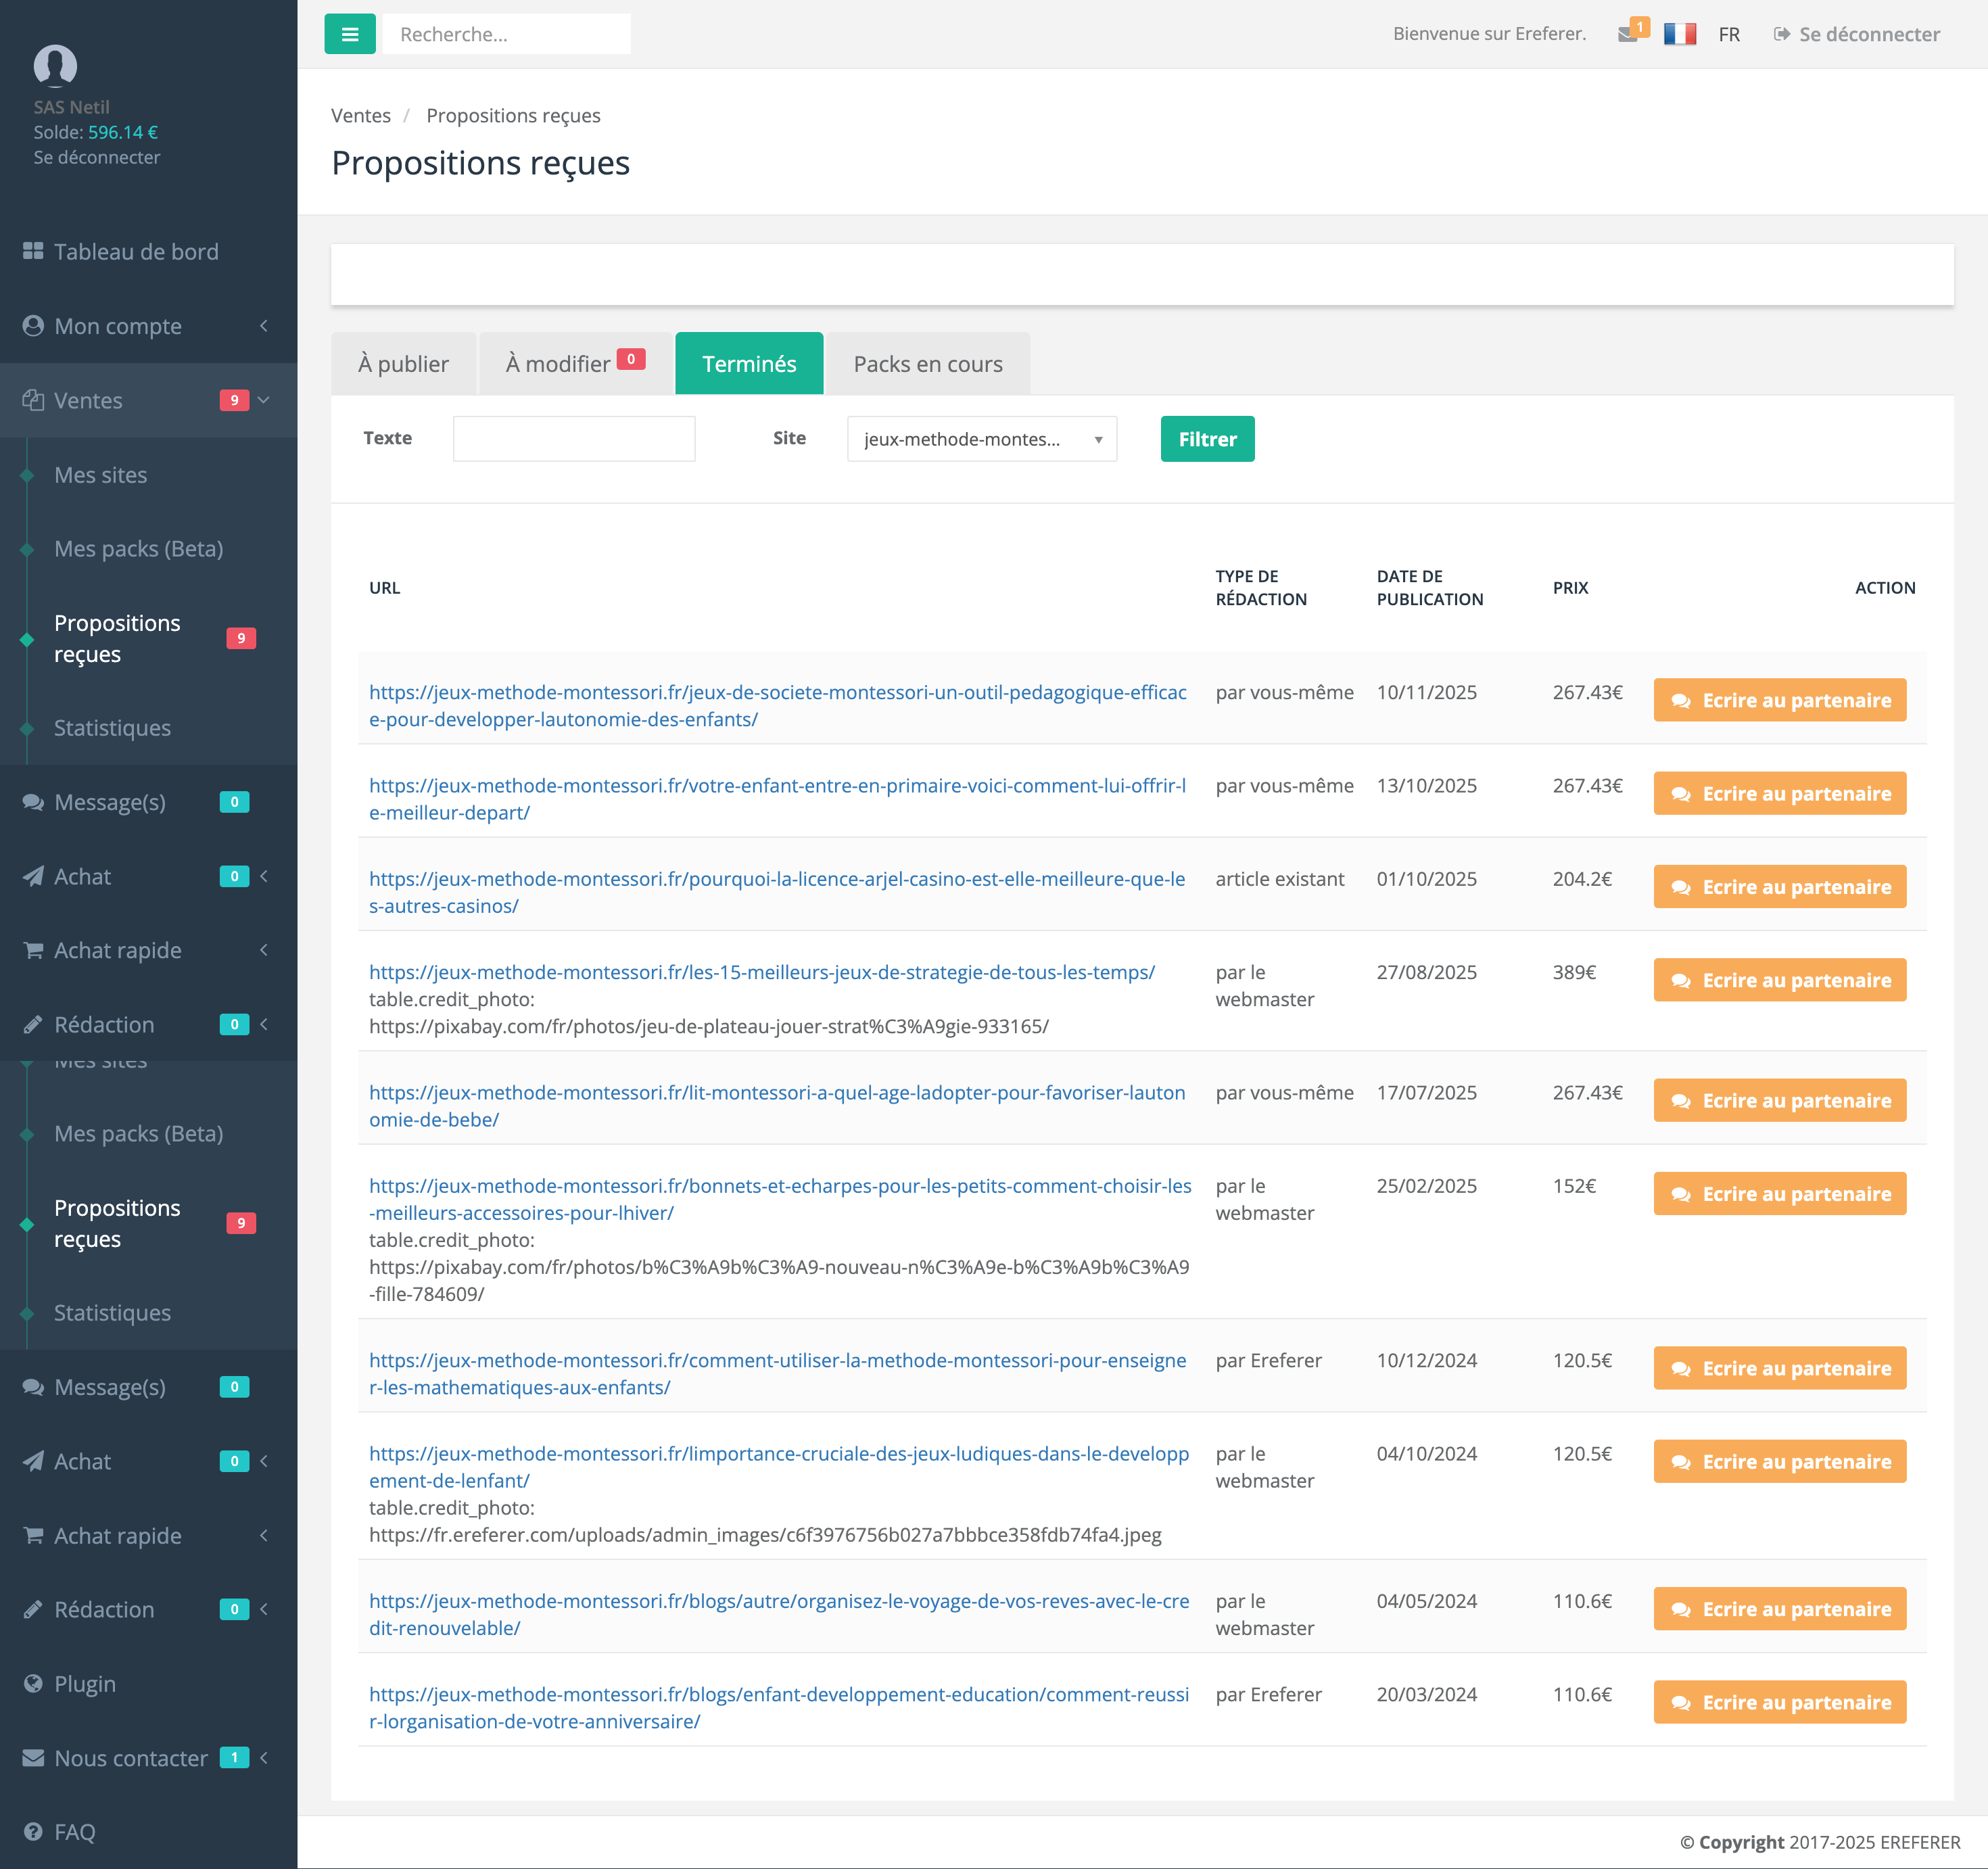
Task: Switch to the À publier tab
Action: coord(403,364)
